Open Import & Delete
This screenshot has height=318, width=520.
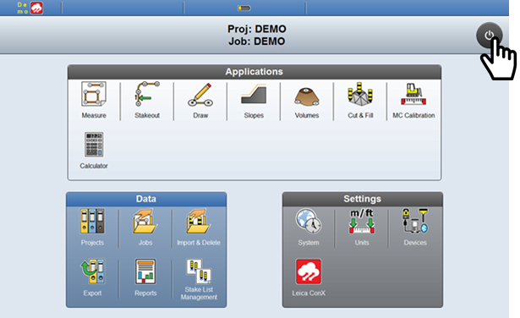click(x=199, y=228)
